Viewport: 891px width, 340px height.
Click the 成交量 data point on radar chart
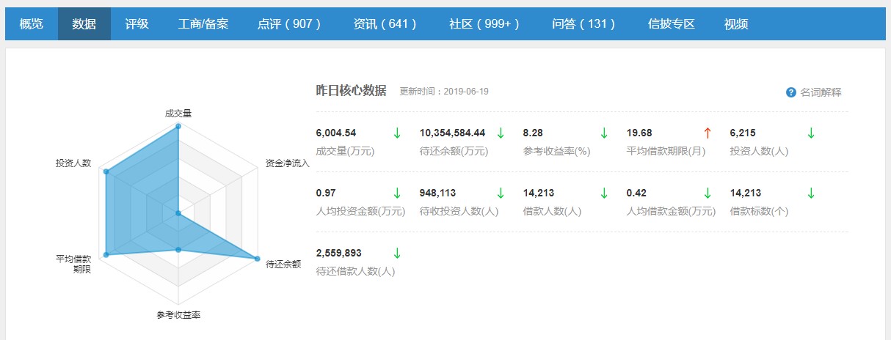point(178,126)
